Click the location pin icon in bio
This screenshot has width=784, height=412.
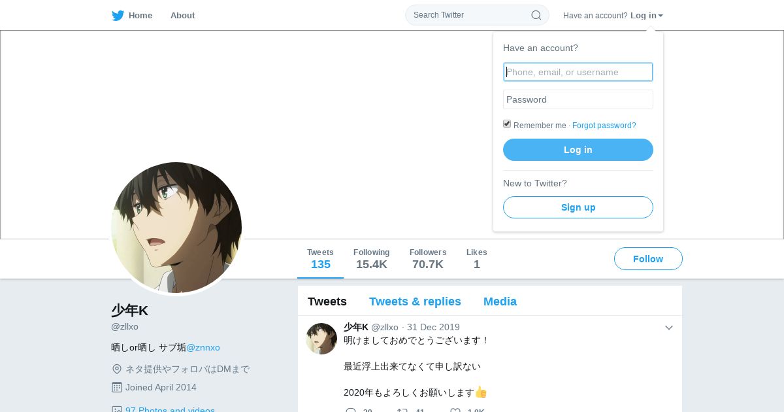[117, 369]
